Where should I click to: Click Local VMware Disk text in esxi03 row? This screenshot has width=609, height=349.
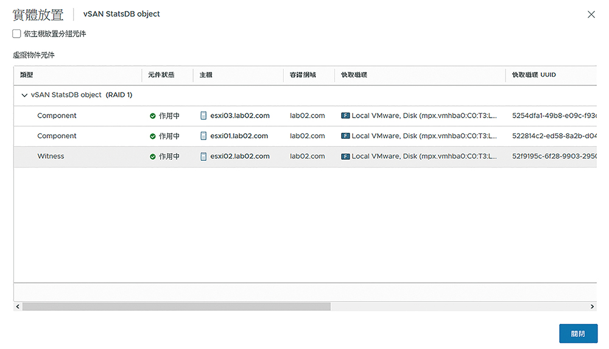point(424,116)
